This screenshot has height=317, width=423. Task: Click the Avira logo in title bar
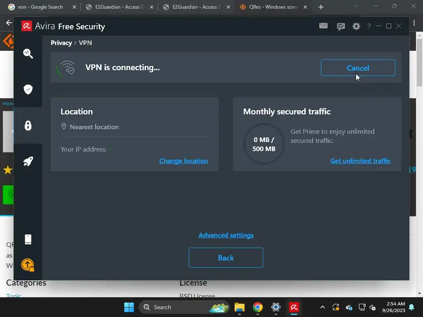(x=27, y=26)
